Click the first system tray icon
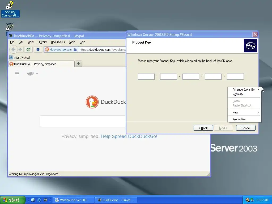Image resolution: width=272 pixels, height=204 pixels. [247, 200]
